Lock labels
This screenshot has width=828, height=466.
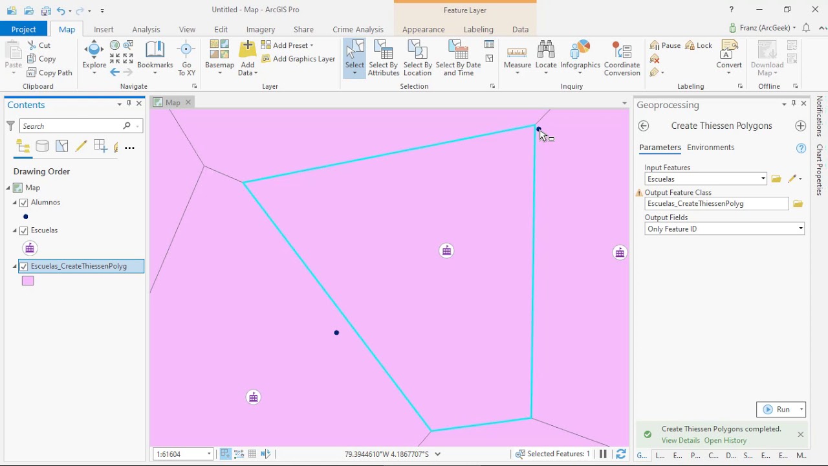(x=699, y=45)
